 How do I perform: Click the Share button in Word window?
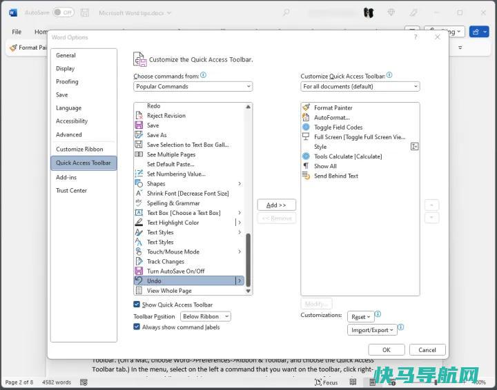click(x=479, y=32)
